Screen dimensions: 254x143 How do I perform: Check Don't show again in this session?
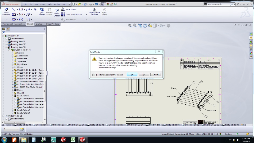[93, 75]
